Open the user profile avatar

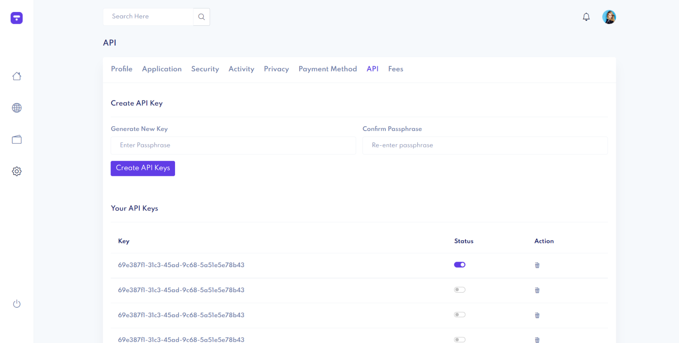(x=609, y=17)
